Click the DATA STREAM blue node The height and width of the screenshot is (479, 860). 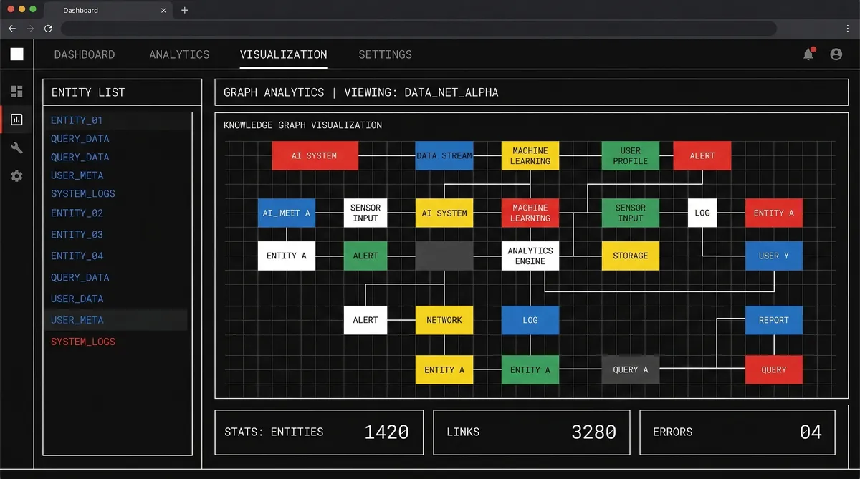click(444, 155)
